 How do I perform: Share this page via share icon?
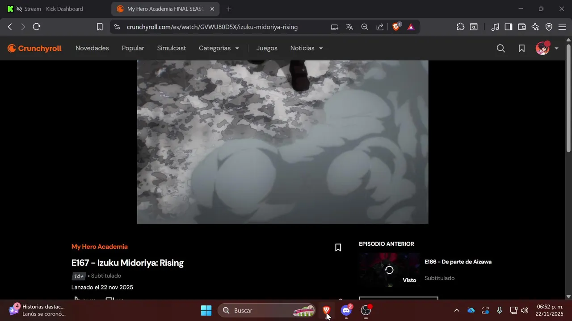[380, 27]
